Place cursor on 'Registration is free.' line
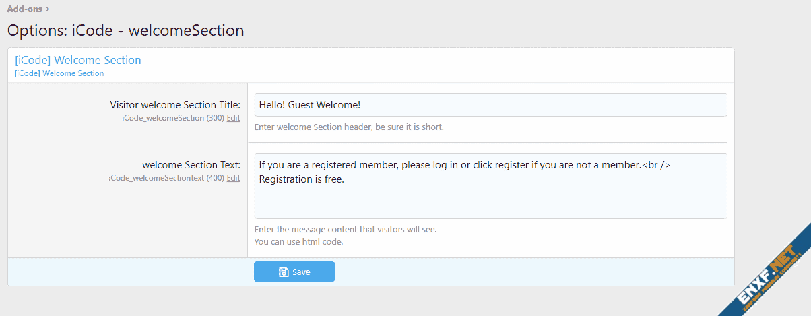The width and height of the screenshot is (811, 316). (302, 179)
